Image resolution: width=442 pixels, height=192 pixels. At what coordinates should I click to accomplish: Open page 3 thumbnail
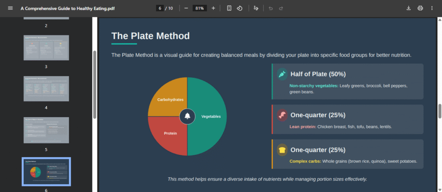[x=46, y=47]
